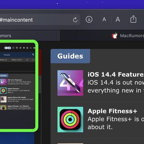Click the search magnifier in preview
This screenshot has height=144, width=144.
point(33,55)
